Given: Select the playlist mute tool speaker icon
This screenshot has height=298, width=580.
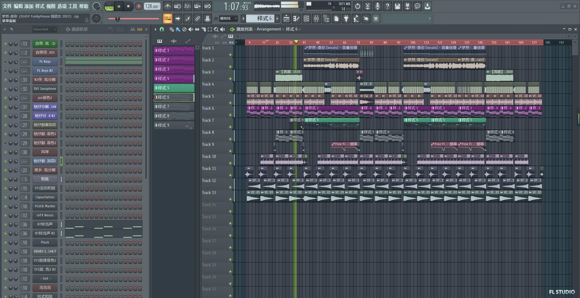Looking at the screenshot, I should pyautogui.click(x=191, y=29).
